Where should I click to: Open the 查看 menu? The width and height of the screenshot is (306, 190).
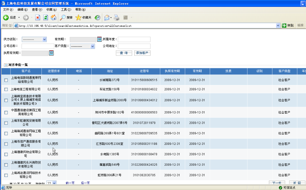37,10
